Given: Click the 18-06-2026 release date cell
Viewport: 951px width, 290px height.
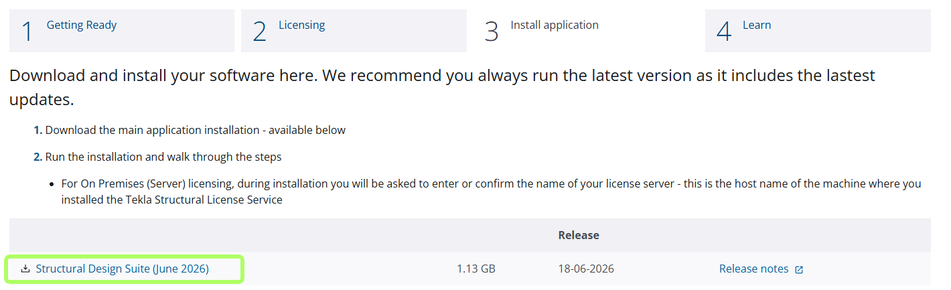Looking at the screenshot, I should (586, 269).
